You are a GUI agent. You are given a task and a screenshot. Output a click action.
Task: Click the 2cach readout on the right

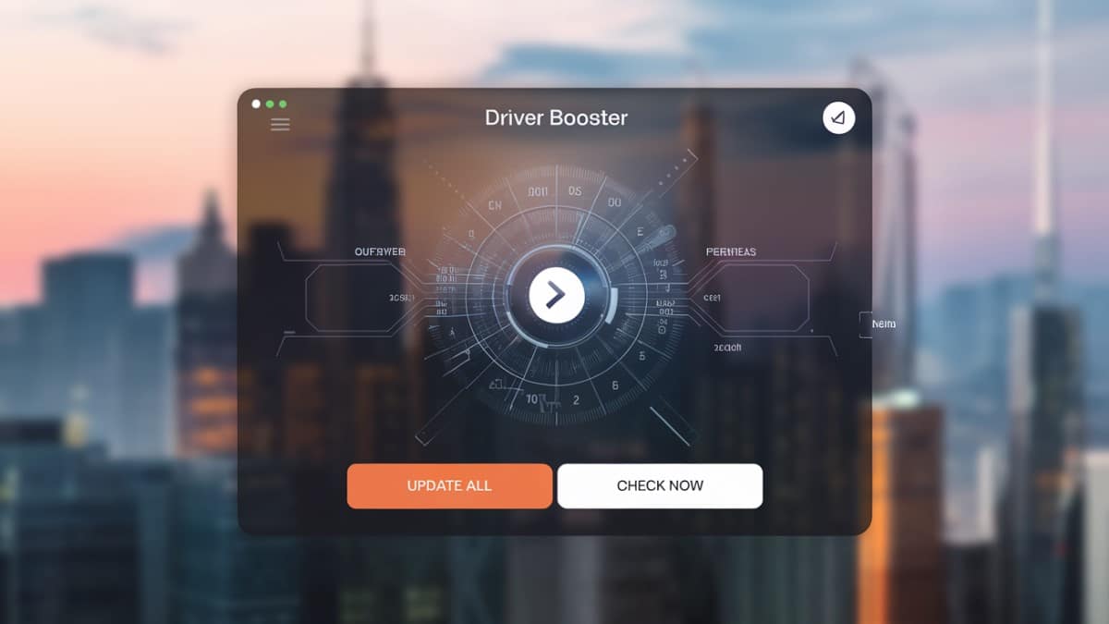[x=727, y=348]
